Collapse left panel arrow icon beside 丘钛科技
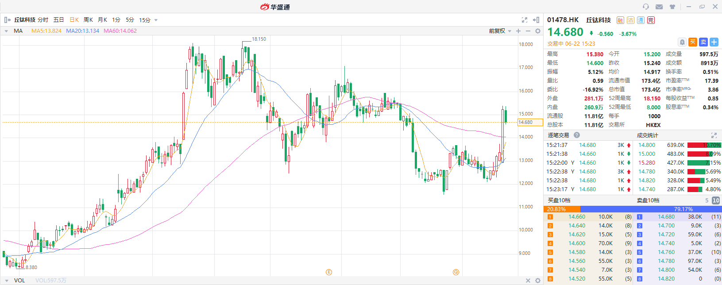Screen dimensions: 722x285 pos(7,20)
